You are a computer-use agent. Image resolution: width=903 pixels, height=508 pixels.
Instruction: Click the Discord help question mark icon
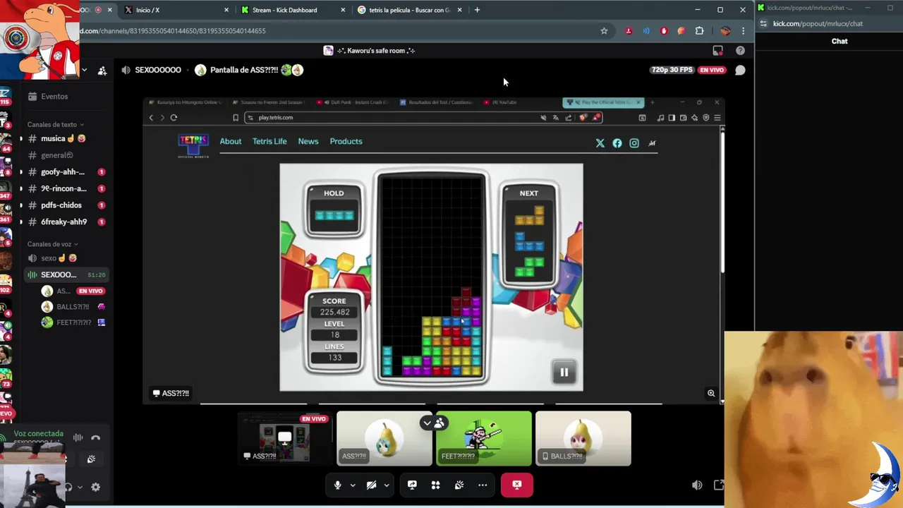pyautogui.click(x=740, y=50)
